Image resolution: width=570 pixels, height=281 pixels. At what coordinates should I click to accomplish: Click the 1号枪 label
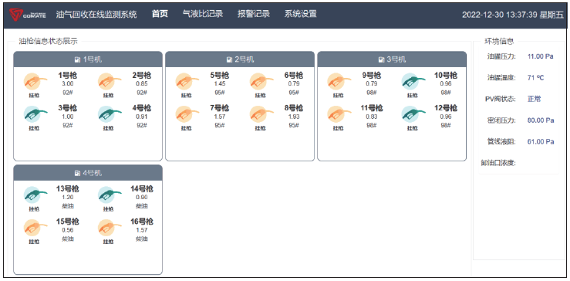pos(68,76)
